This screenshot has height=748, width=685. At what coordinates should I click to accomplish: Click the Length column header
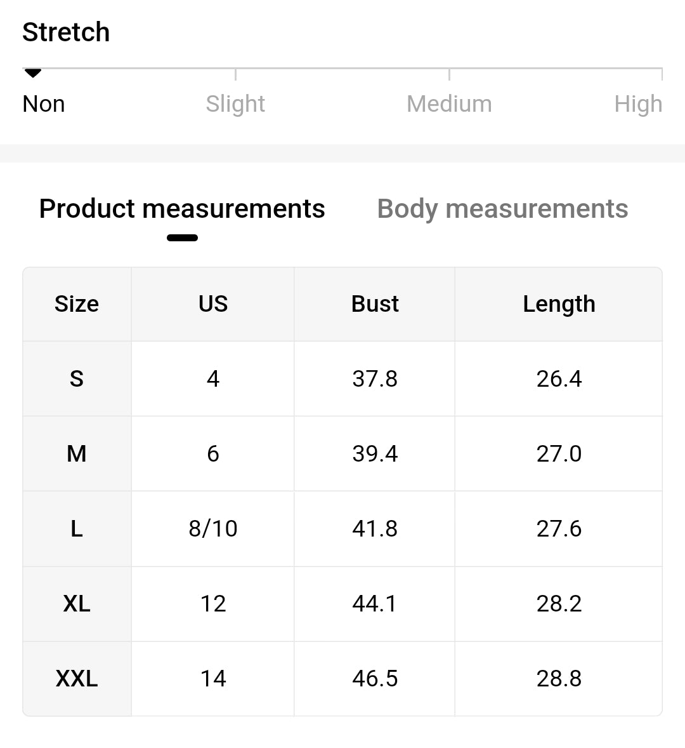point(559,304)
